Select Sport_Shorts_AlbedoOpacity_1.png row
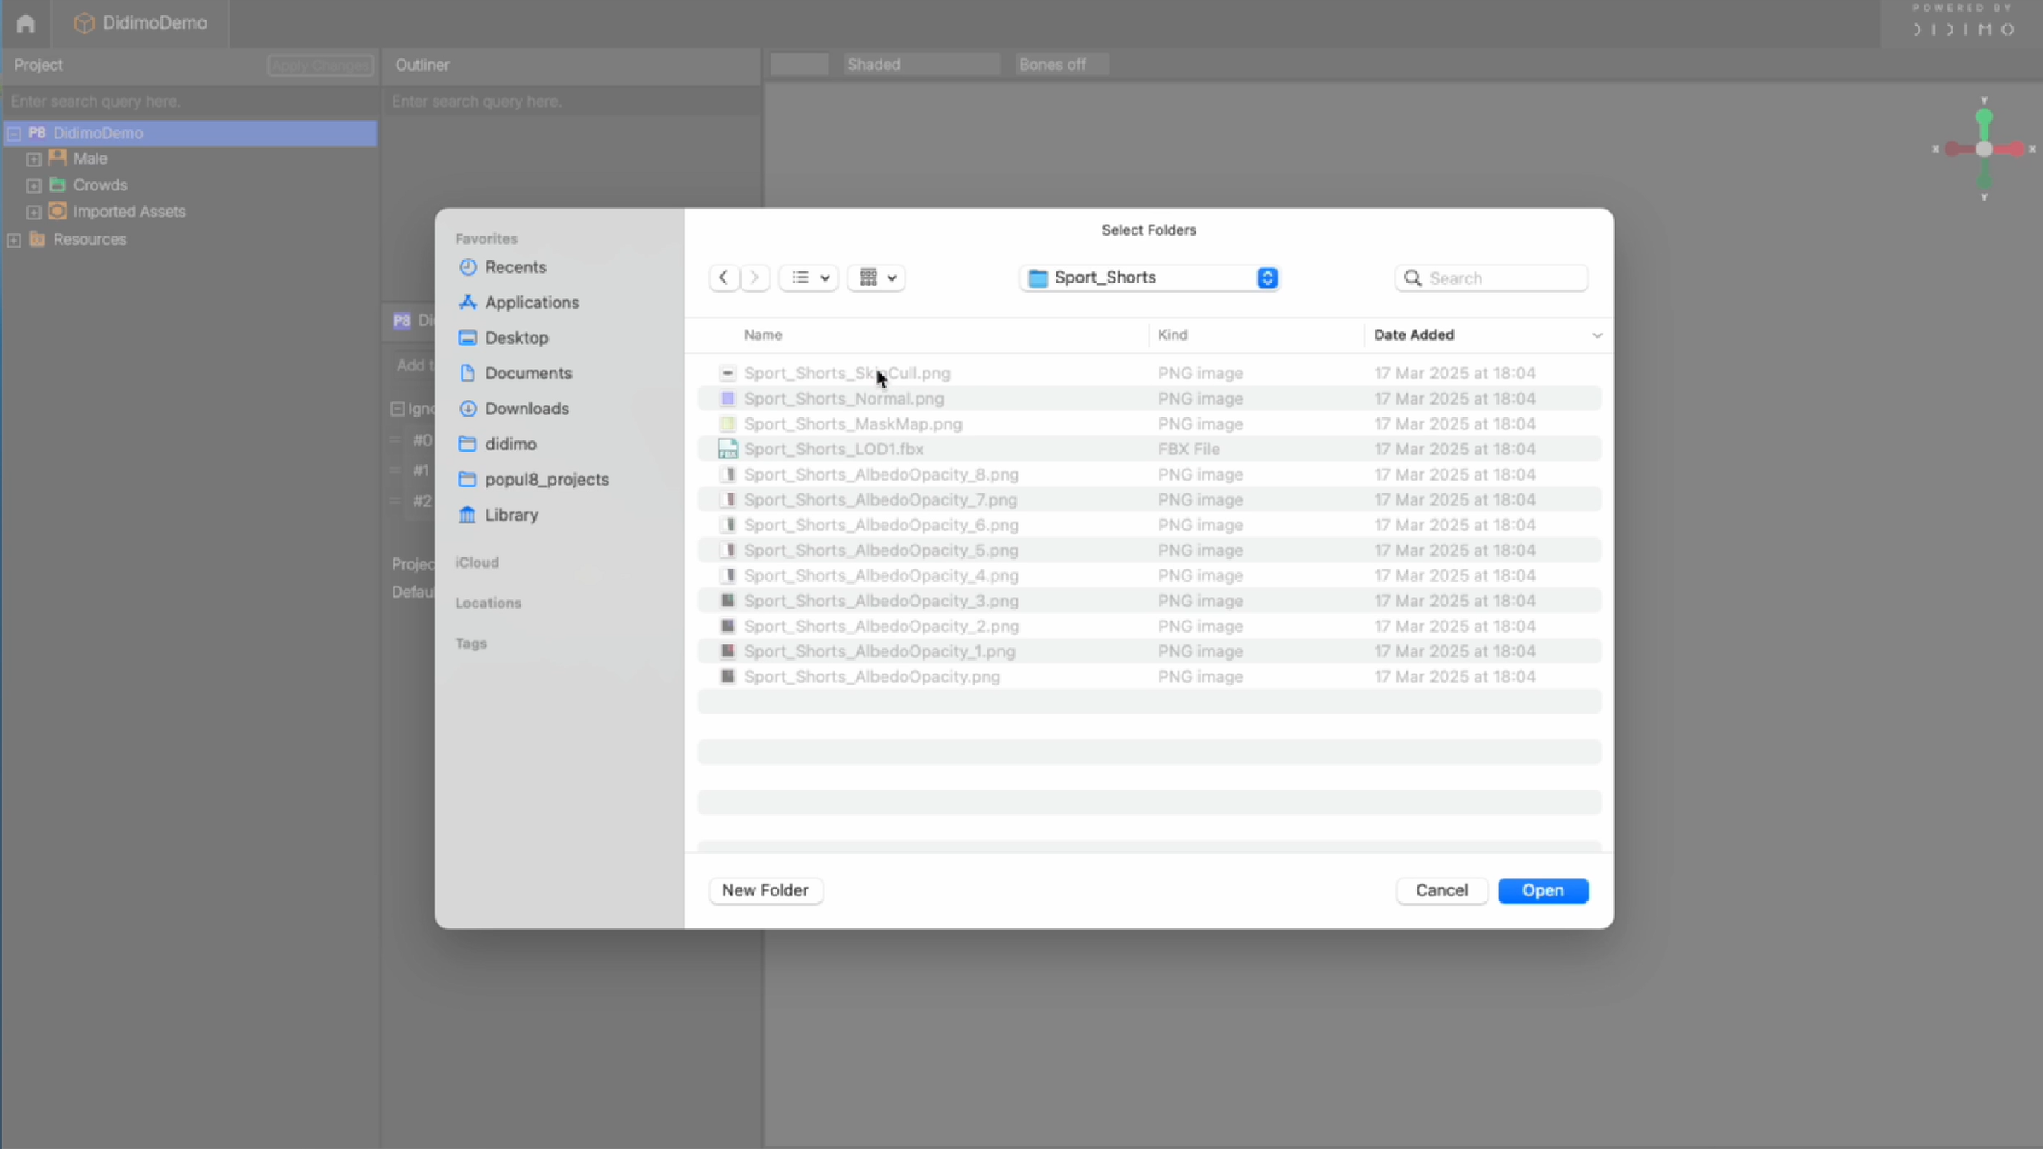 [1149, 651]
